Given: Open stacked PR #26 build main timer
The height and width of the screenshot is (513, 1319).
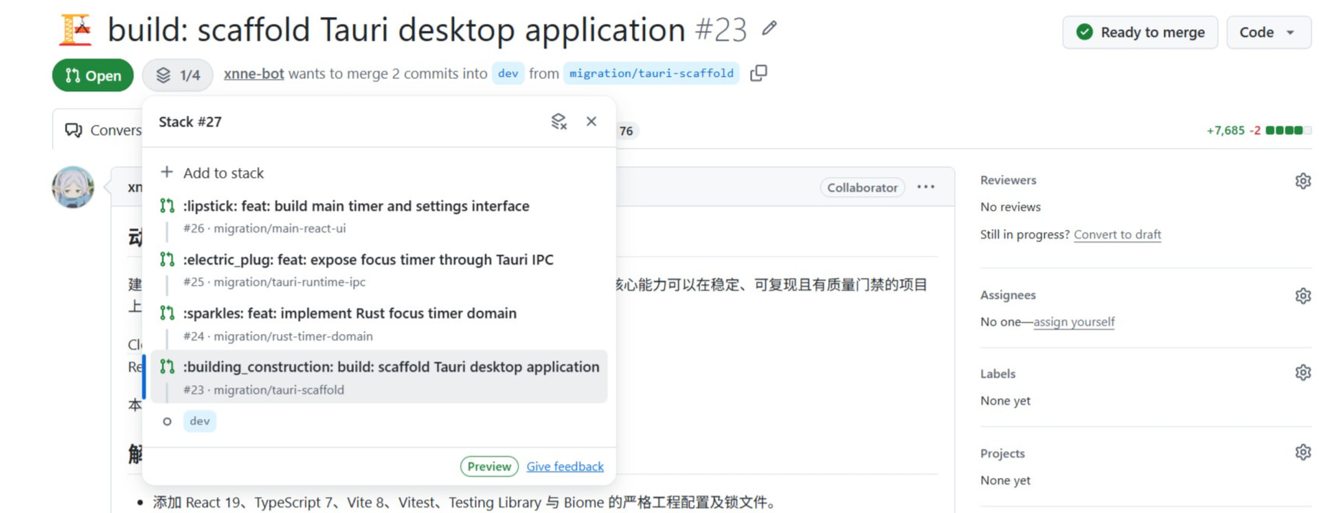Looking at the screenshot, I should click(x=379, y=217).
